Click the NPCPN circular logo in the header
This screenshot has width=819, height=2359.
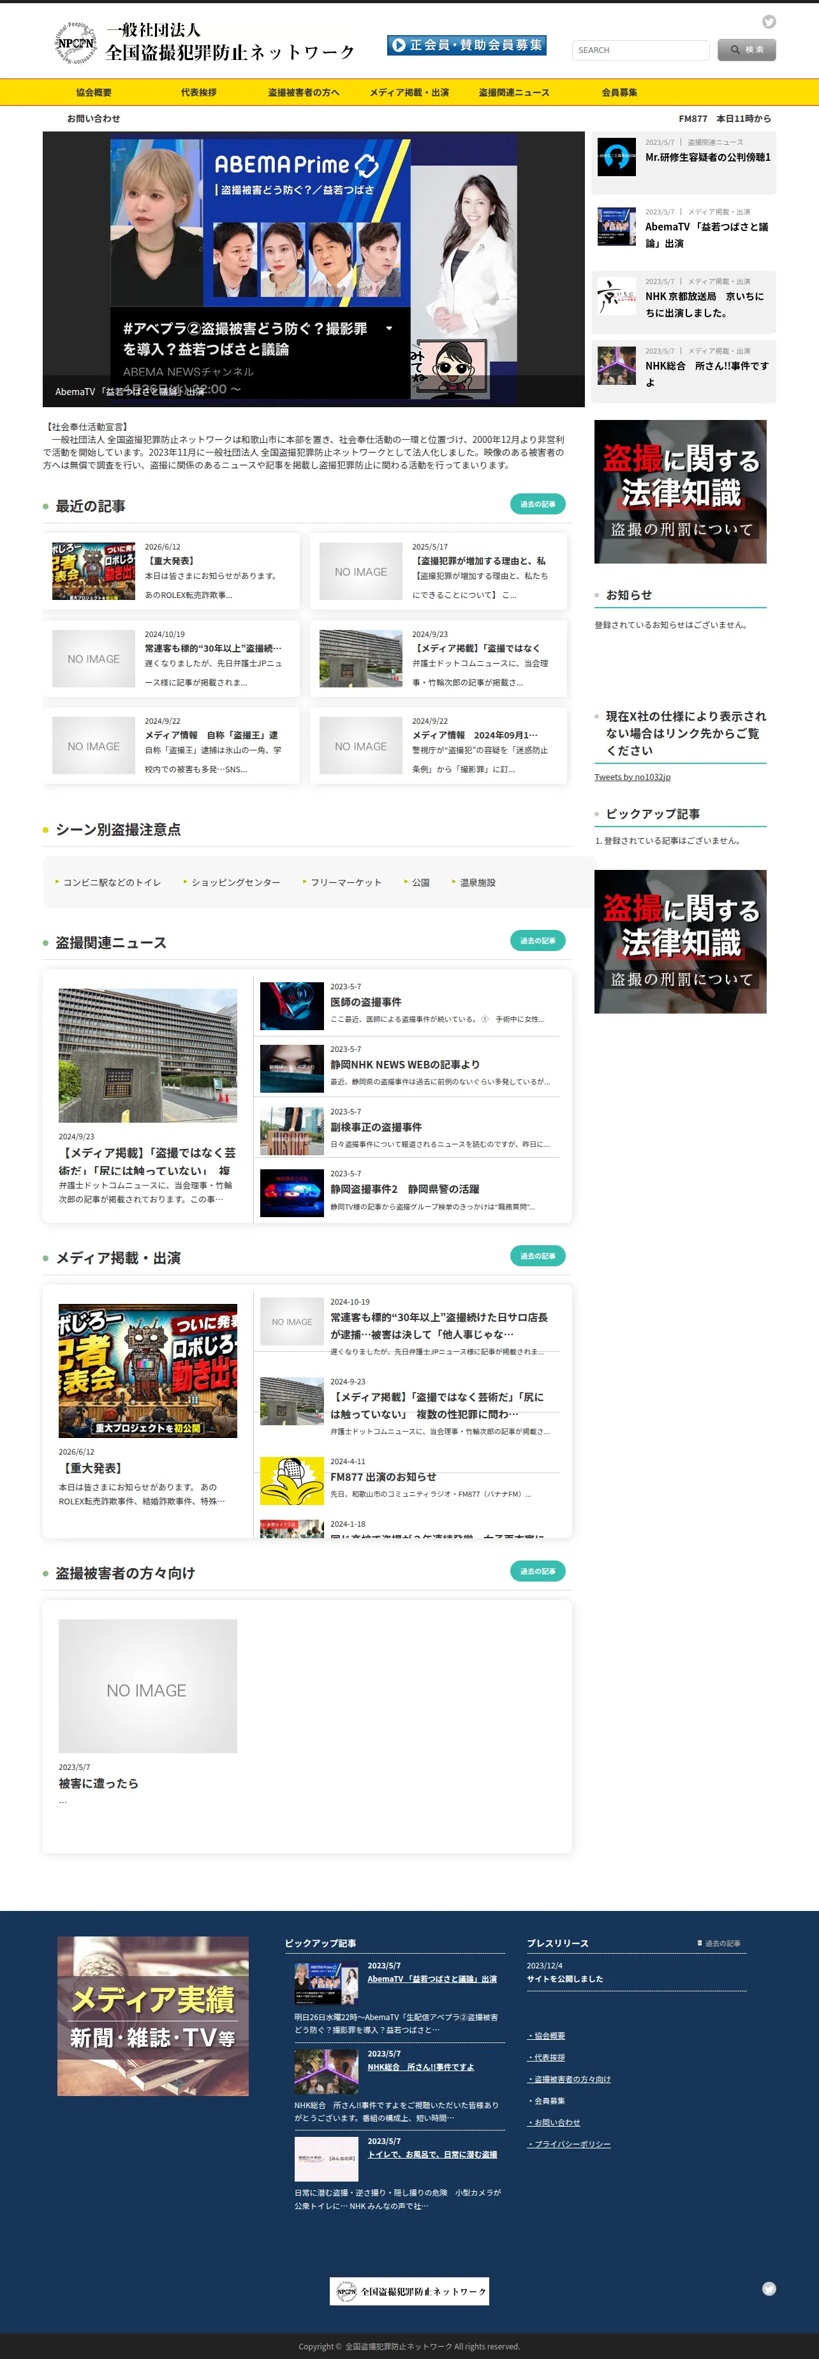click(x=76, y=43)
